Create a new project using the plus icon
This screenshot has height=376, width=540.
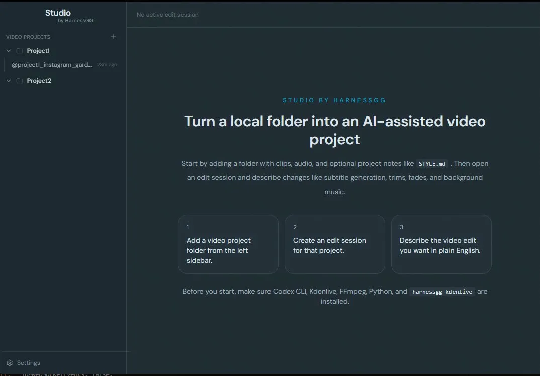(x=113, y=37)
